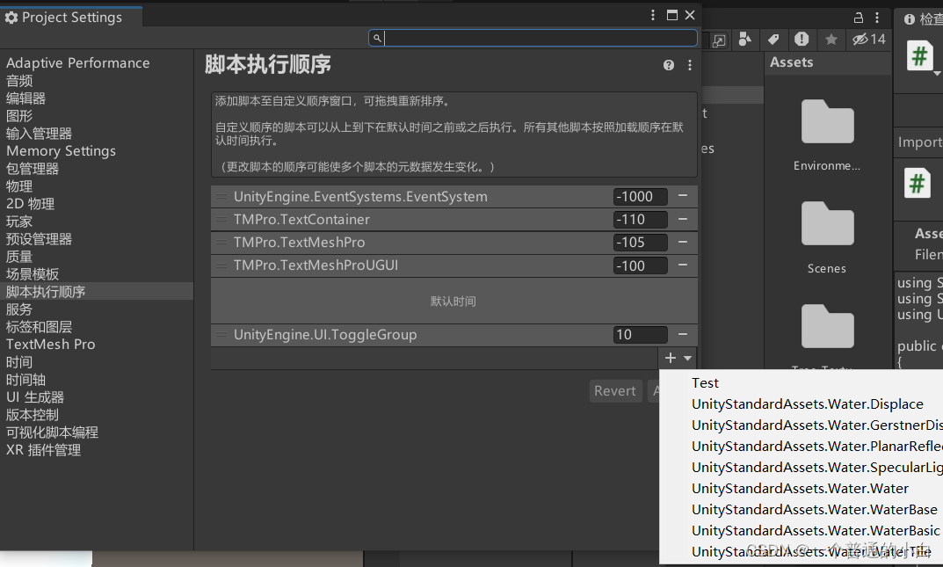Open search by label tag icon
The height and width of the screenshot is (567, 943).
(773, 39)
